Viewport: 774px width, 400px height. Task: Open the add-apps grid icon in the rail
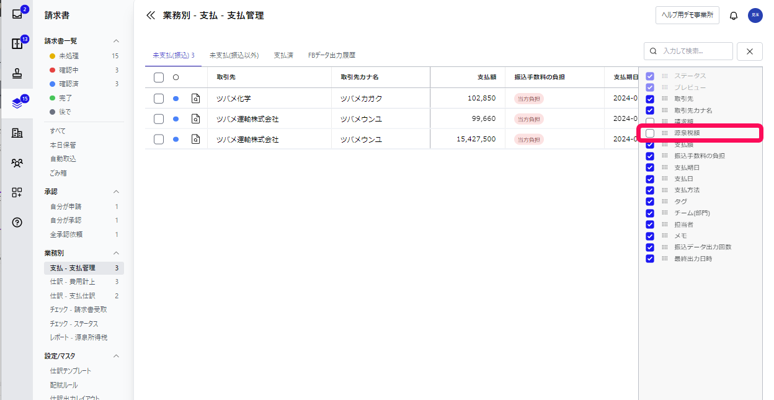(17, 192)
